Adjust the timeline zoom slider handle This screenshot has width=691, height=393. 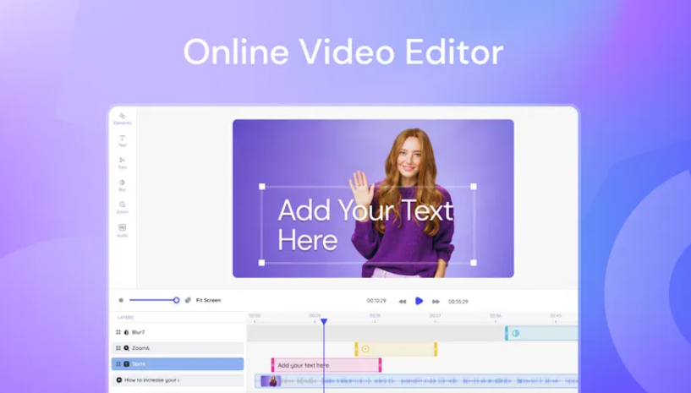[x=176, y=300]
